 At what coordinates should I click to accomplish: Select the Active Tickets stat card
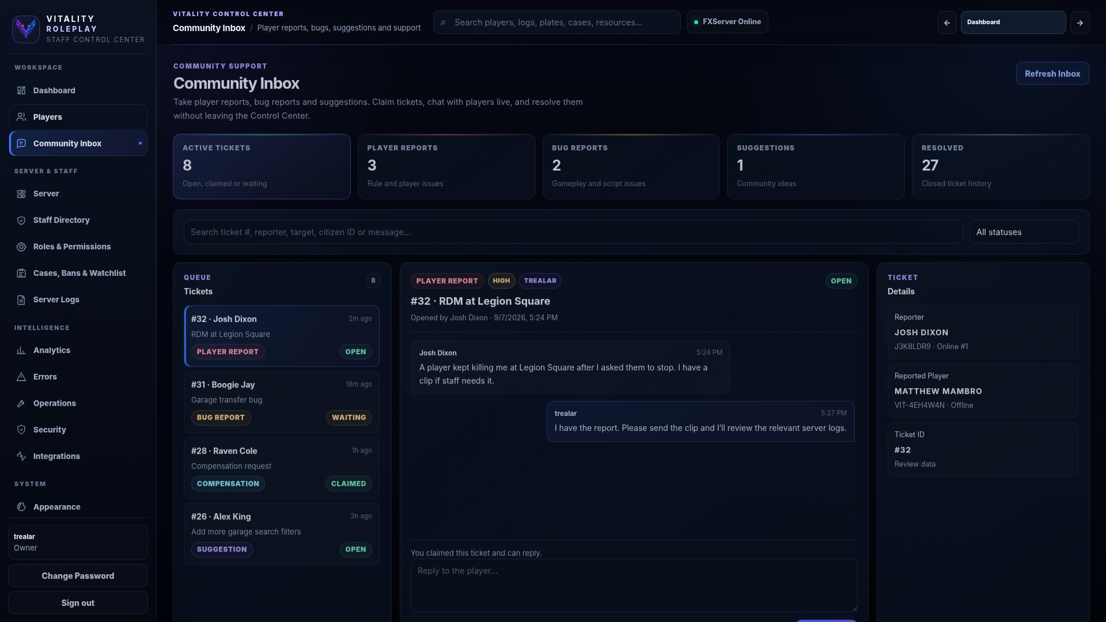click(262, 166)
